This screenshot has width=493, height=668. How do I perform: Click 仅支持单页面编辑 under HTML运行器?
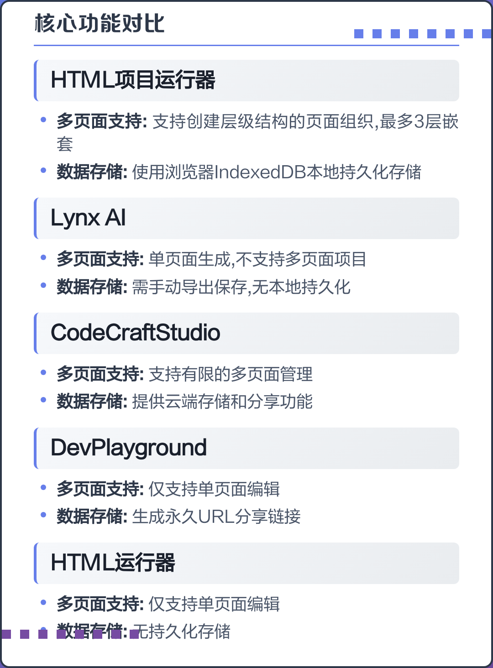tap(214, 604)
